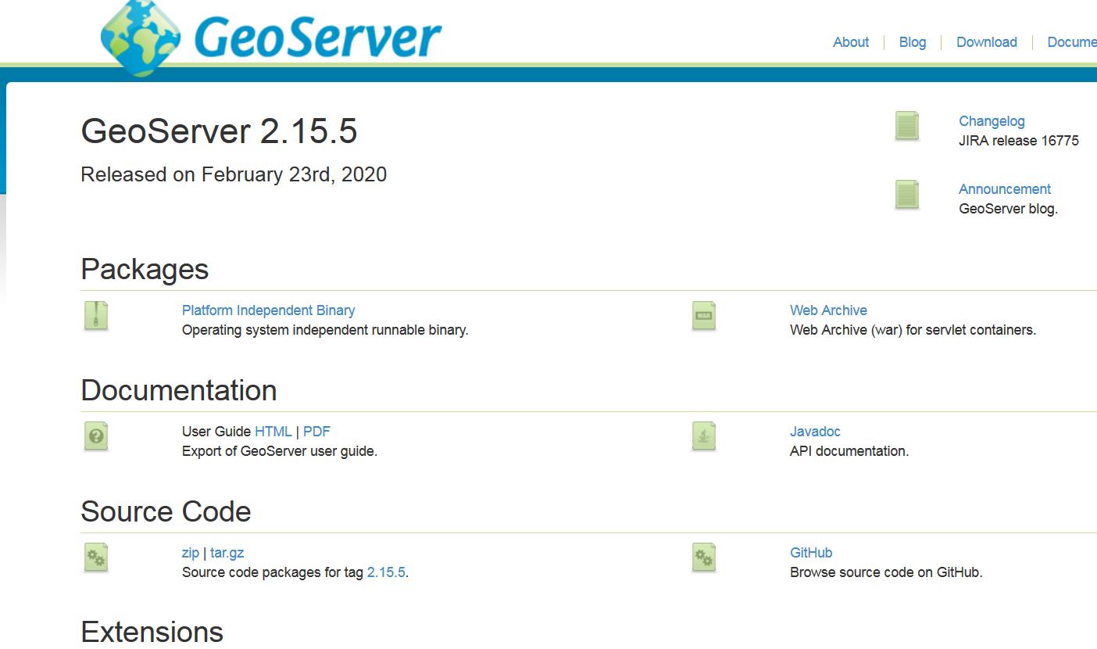
Task: Click the Platform Independent Binary zip icon
Action: pyautogui.click(x=96, y=316)
